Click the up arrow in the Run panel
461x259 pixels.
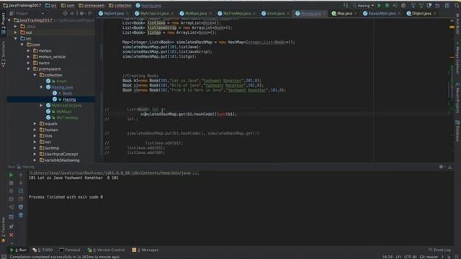[x=21, y=175]
